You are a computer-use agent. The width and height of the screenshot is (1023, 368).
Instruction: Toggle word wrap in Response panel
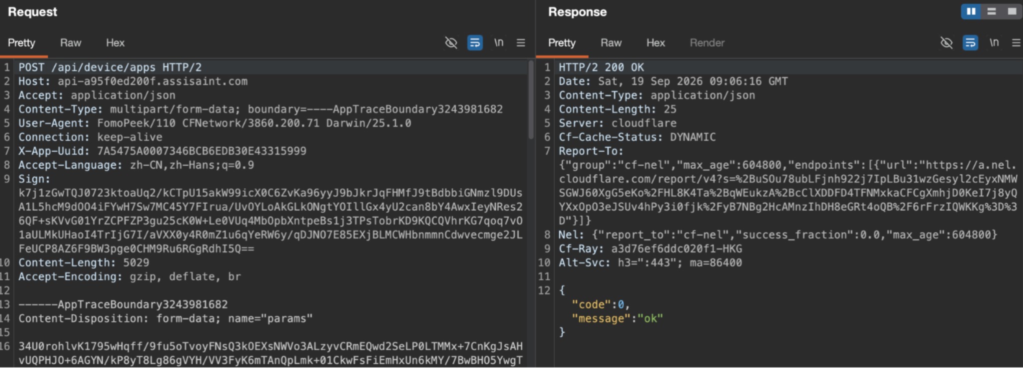point(970,43)
